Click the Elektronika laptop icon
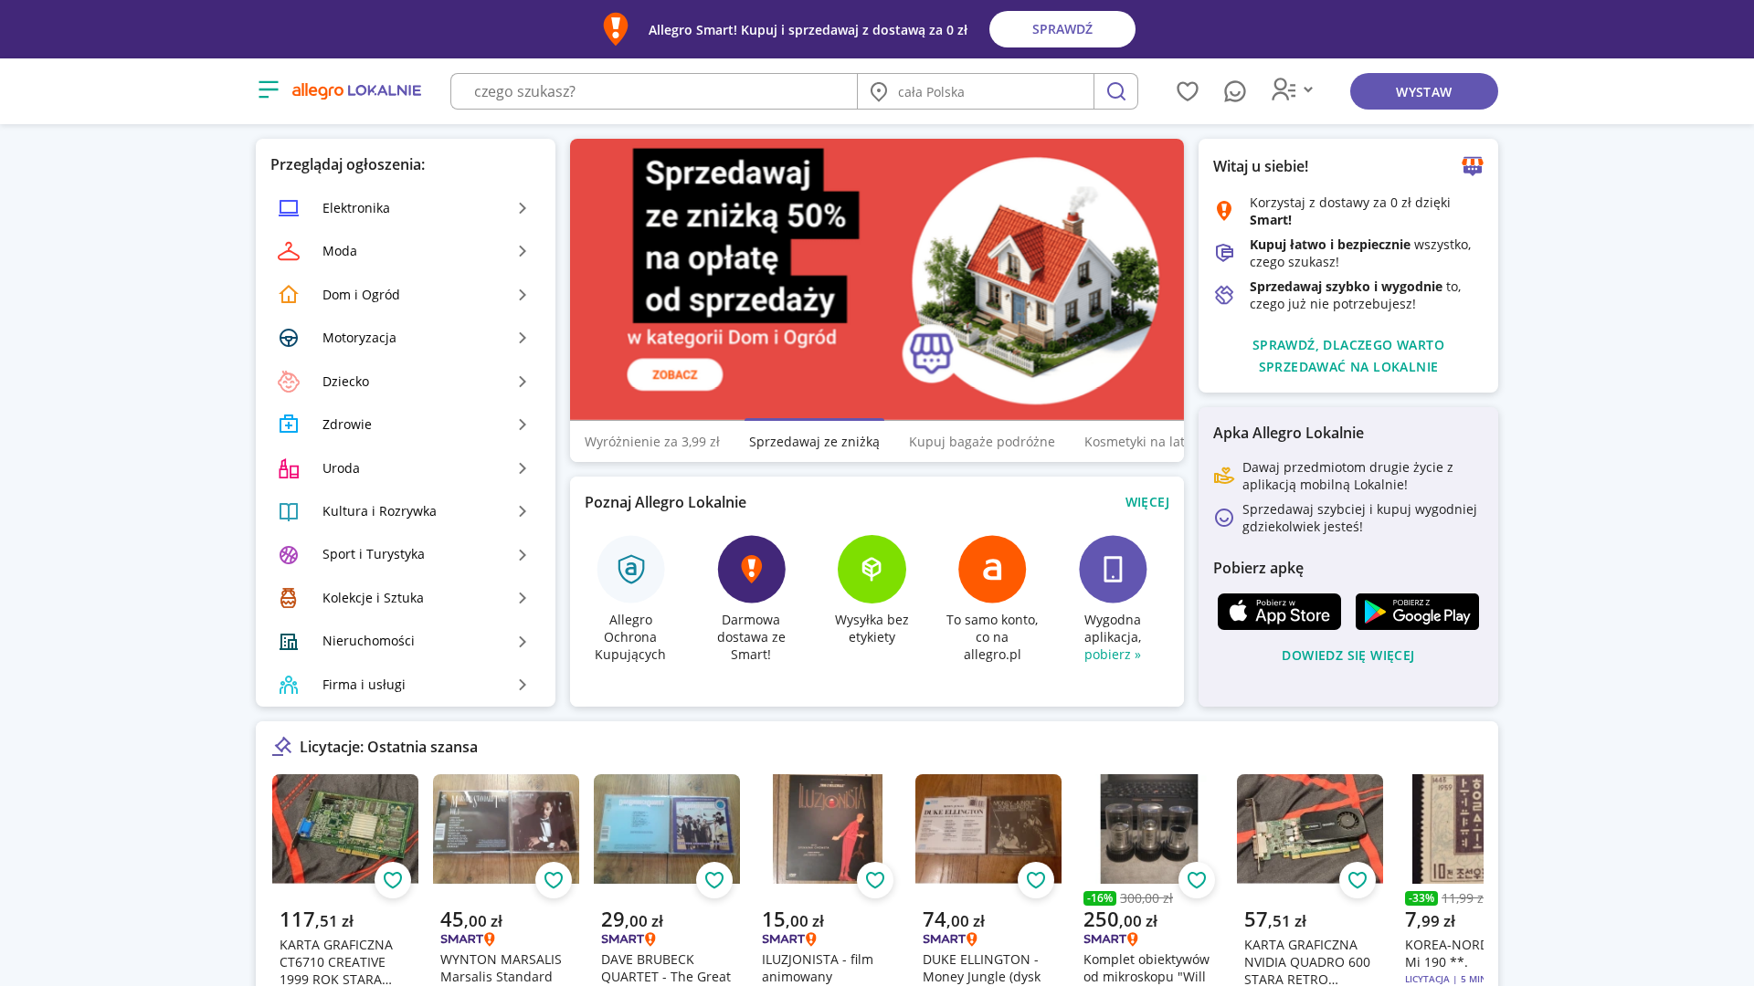This screenshot has height=986, width=1754. point(289,208)
